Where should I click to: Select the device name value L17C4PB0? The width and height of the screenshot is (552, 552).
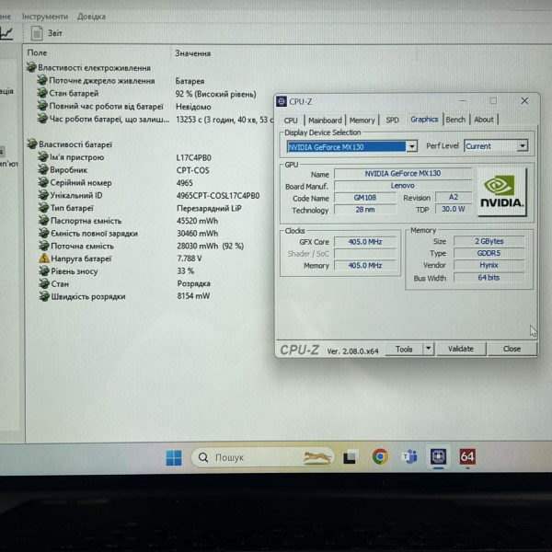193,157
